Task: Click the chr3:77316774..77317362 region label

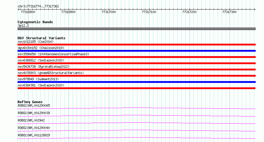Action: (38, 7)
